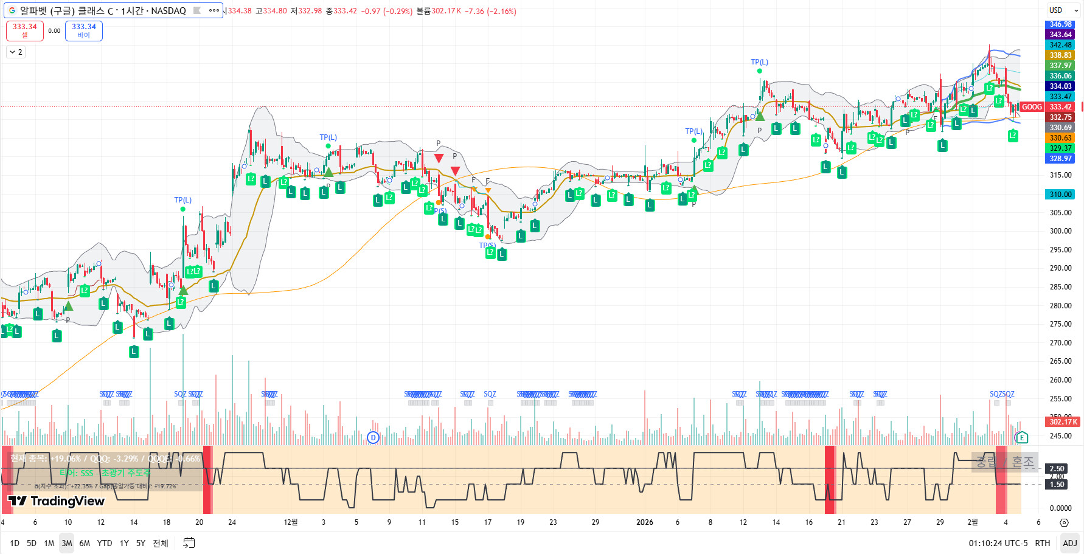Click the 2월 month label on time axis
Screen dimensions: 1084x554
973,522
